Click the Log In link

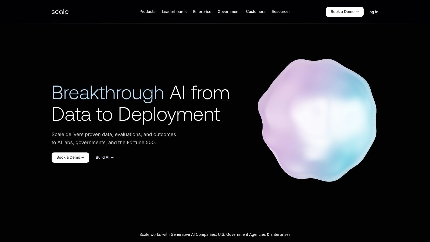[x=373, y=12]
